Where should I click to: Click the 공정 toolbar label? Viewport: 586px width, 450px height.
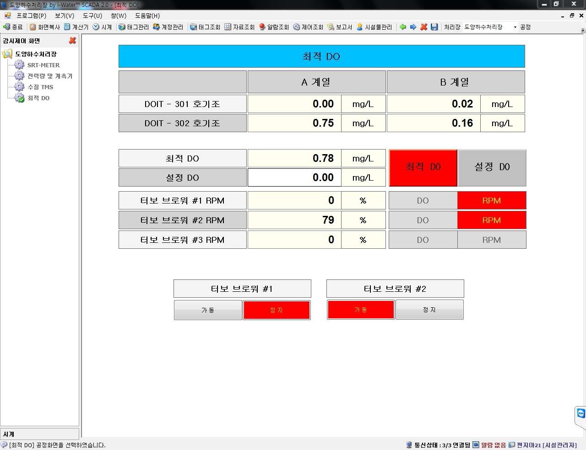(526, 27)
